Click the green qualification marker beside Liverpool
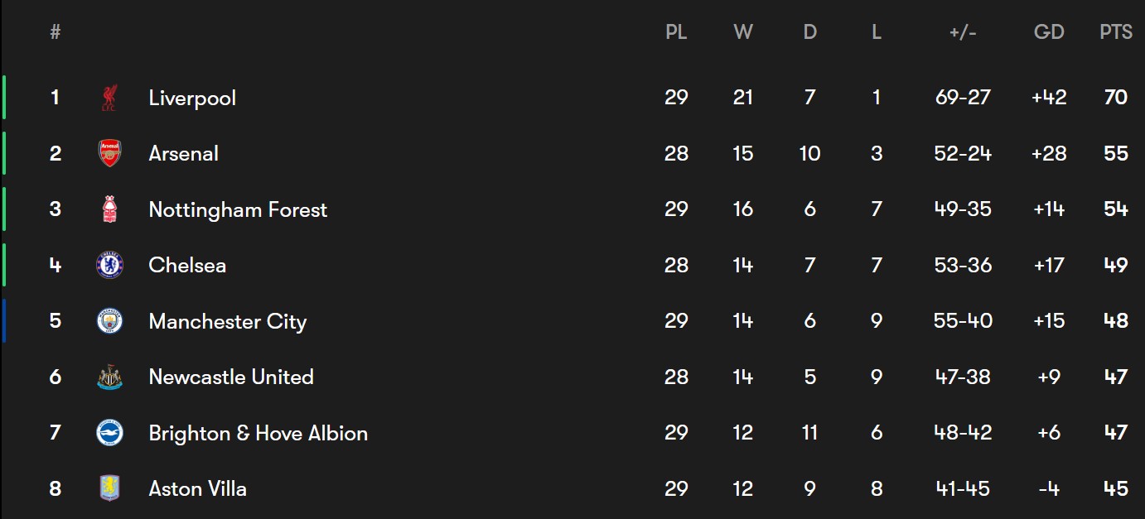1145x519 pixels. tap(4, 98)
